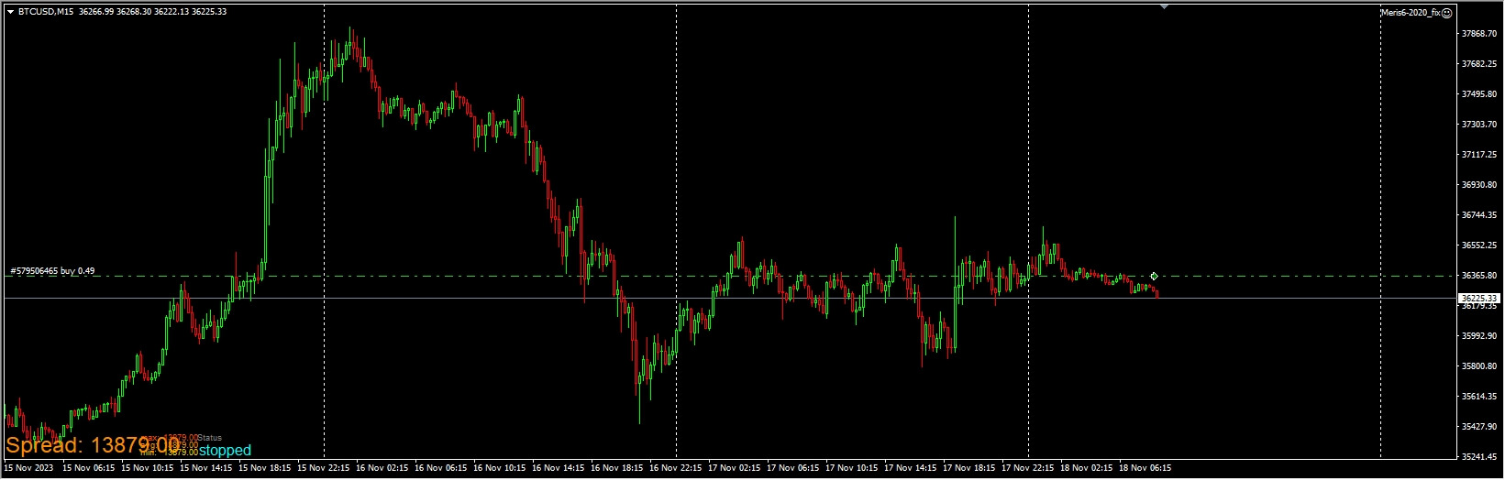The height and width of the screenshot is (480, 1505).
Task: Click the Meris6-2020_fix expert name
Action: tap(1411, 13)
